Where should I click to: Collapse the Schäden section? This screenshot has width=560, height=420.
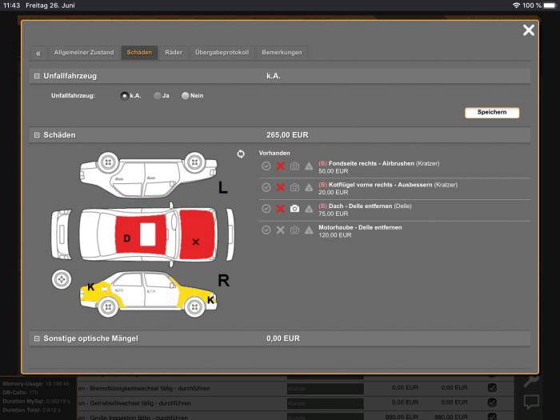pyautogui.click(x=37, y=135)
